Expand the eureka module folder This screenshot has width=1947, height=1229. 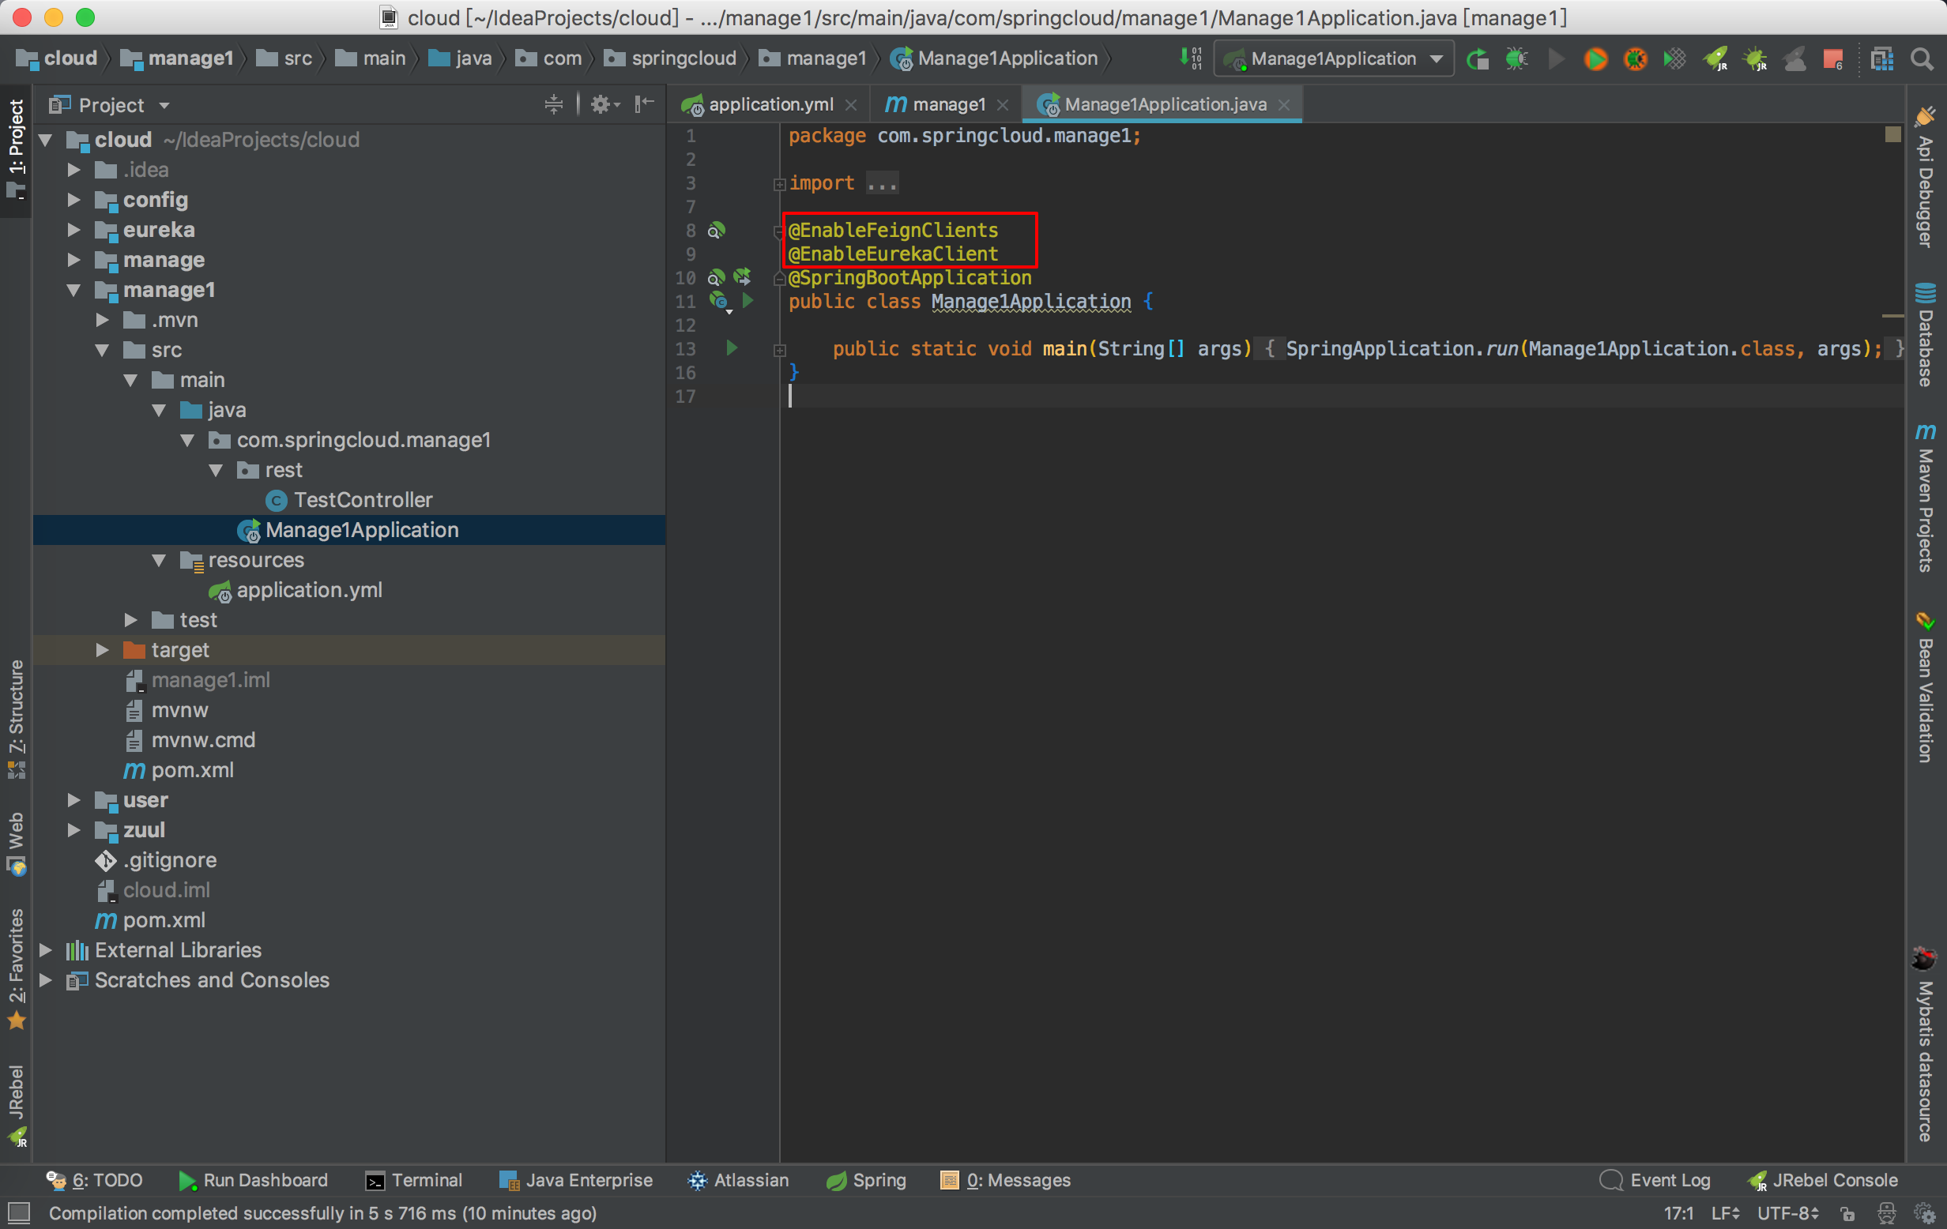[73, 231]
